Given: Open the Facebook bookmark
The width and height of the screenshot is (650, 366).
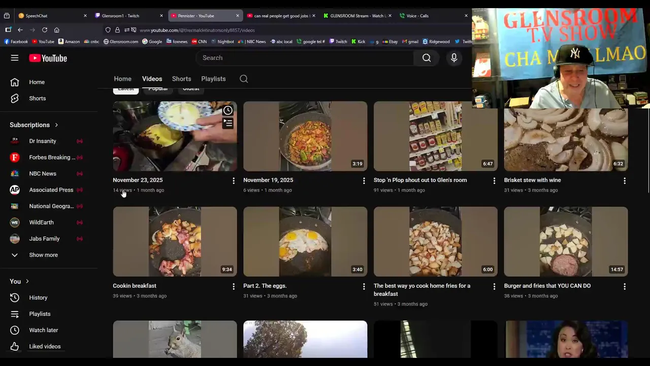Looking at the screenshot, I should (16, 42).
